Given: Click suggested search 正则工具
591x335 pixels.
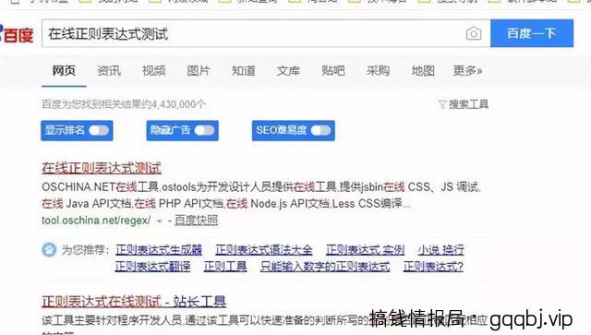Looking at the screenshot, I should tap(225, 267).
